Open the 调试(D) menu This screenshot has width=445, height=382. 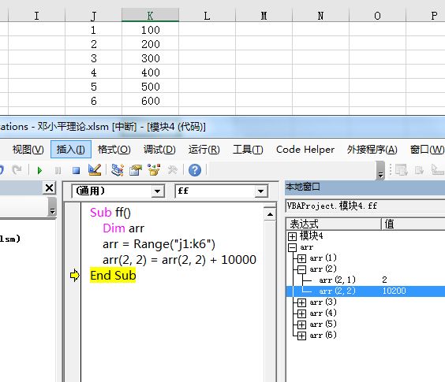click(x=159, y=150)
